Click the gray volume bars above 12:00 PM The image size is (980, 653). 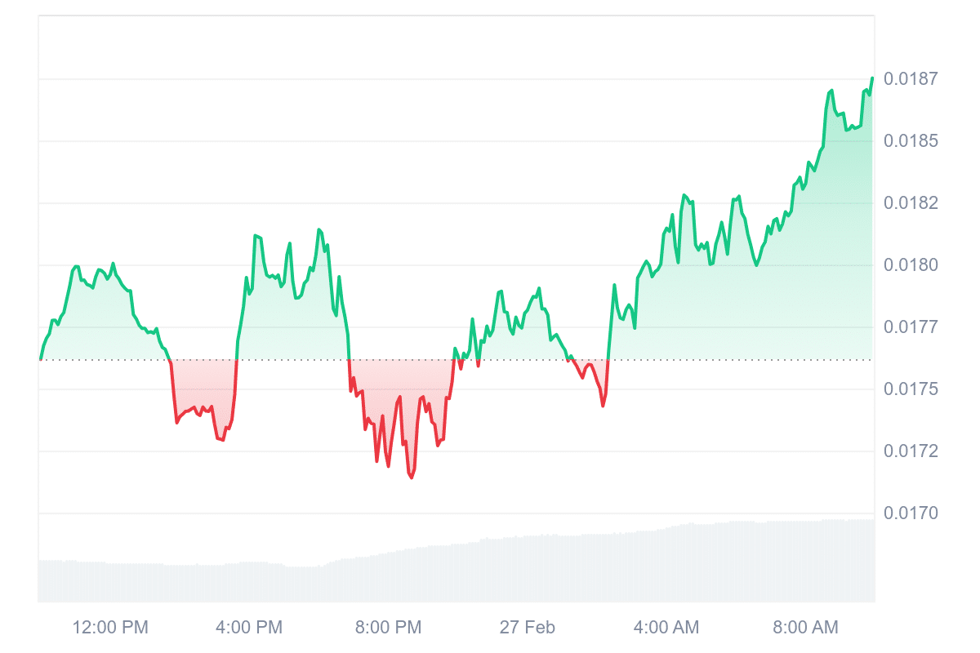tap(110, 582)
